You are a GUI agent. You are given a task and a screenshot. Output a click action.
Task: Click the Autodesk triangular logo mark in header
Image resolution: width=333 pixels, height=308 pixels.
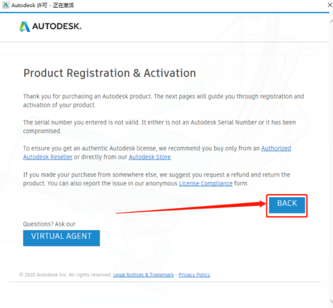click(x=25, y=27)
